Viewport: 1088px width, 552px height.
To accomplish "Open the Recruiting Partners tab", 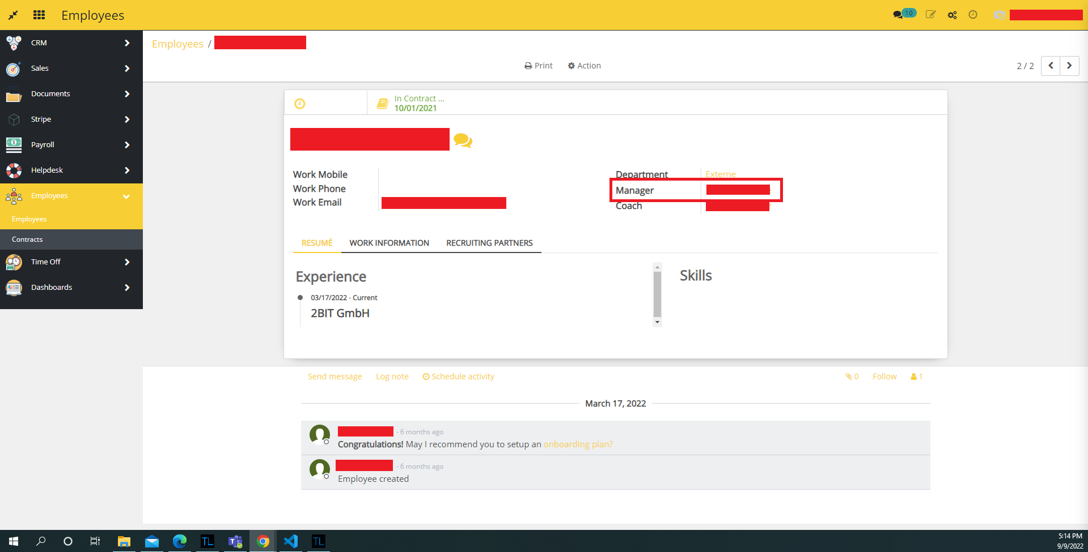I will 489,243.
